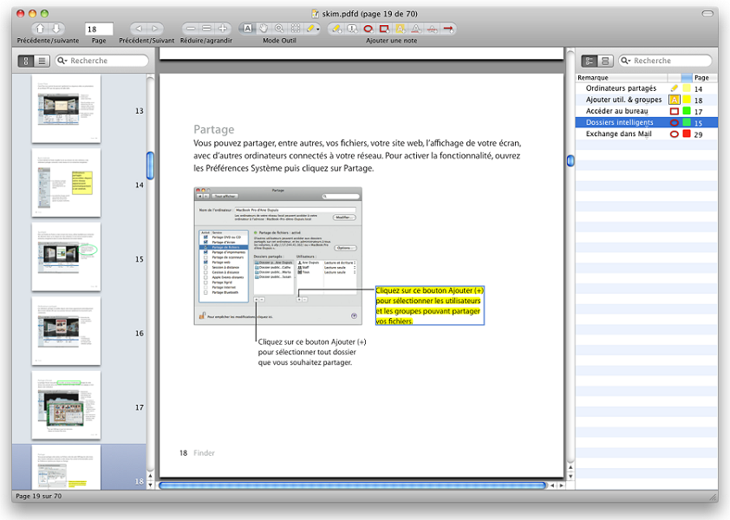Add a rectangle box note from the toolbar
730x520 pixels.
point(384,29)
